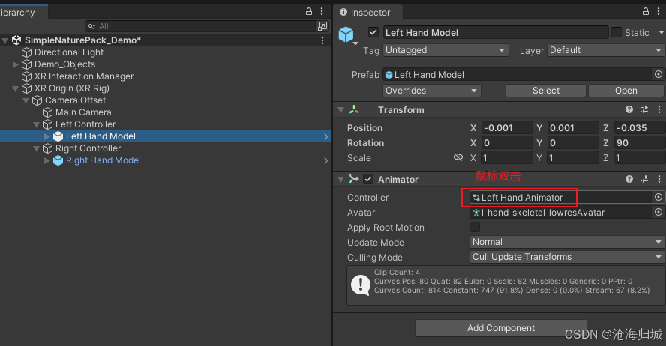The image size is (666, 346).
Task: Toggle the Scale constrain proportions link
Action: pyautogui.click(x=457, y=157)
